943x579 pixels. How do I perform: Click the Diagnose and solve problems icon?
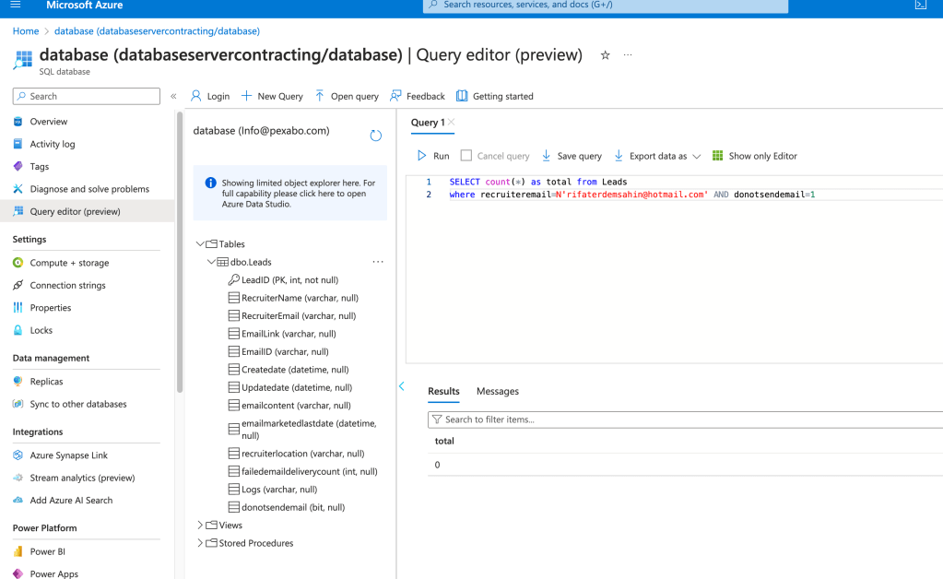[18, 189]
